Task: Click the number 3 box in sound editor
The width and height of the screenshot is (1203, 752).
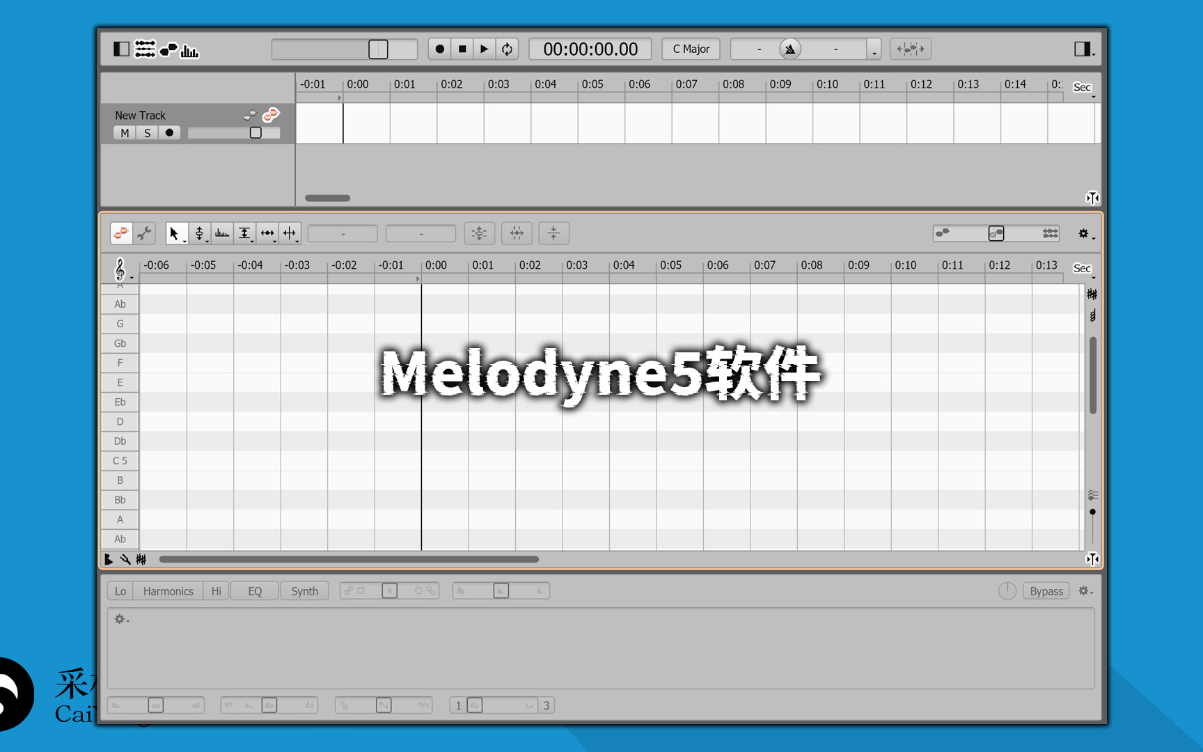Action: [547, 705]
